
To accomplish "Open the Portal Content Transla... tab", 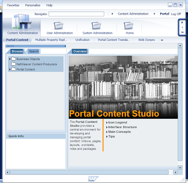I will click(x=114, y=40).
